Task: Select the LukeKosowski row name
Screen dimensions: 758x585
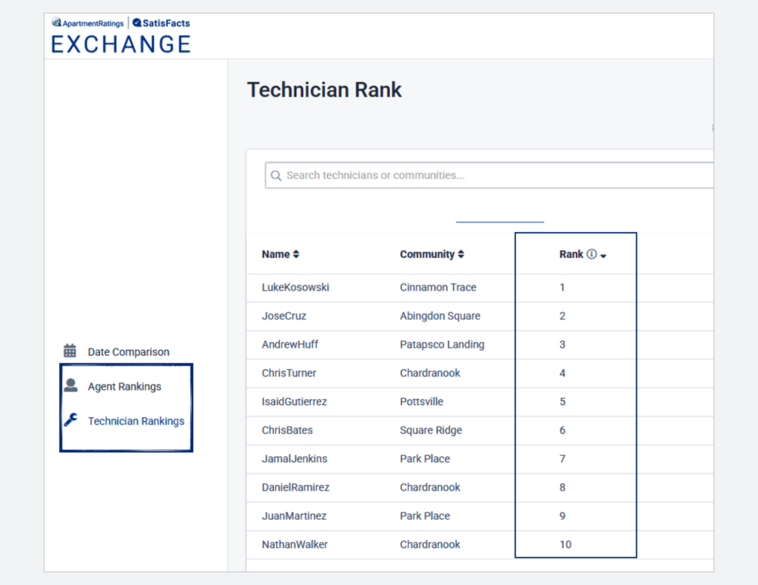Action: pyautogui.click(x=295, y=287)
